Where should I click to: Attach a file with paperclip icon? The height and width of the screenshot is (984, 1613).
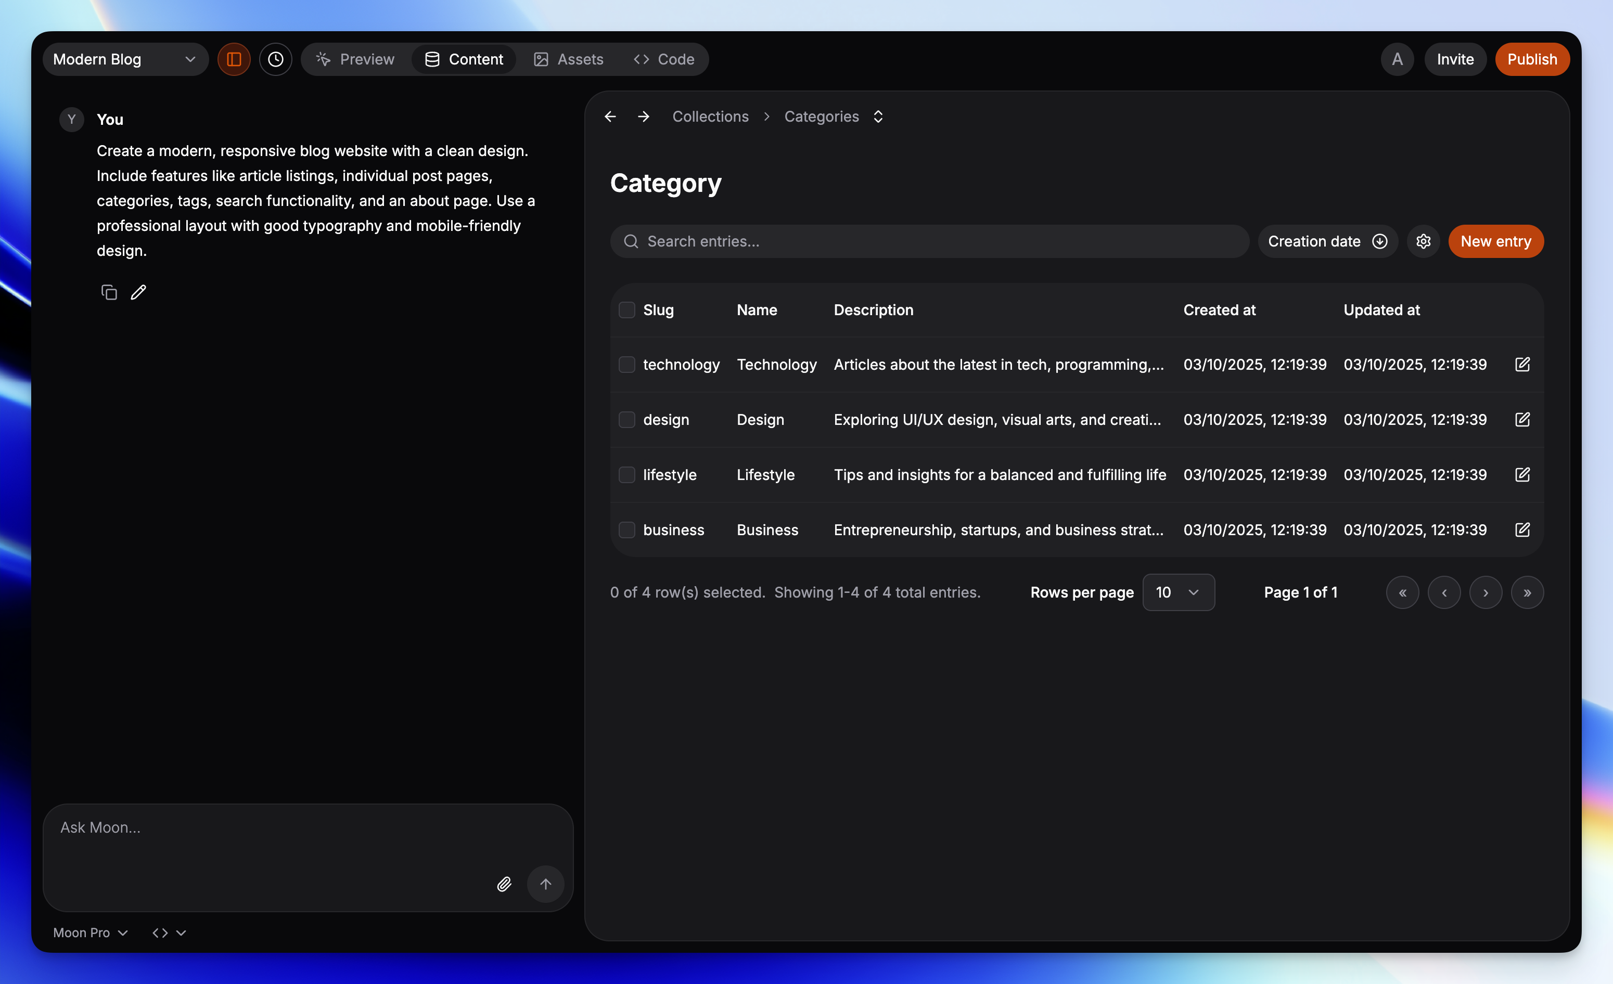[x=503, y=884]
